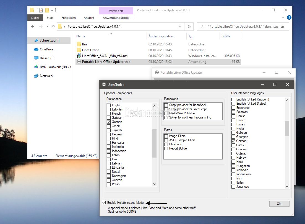Viewport: 305px width, 224px height.
Task: Select the Verwalten contextual tab
Action: 116,11
